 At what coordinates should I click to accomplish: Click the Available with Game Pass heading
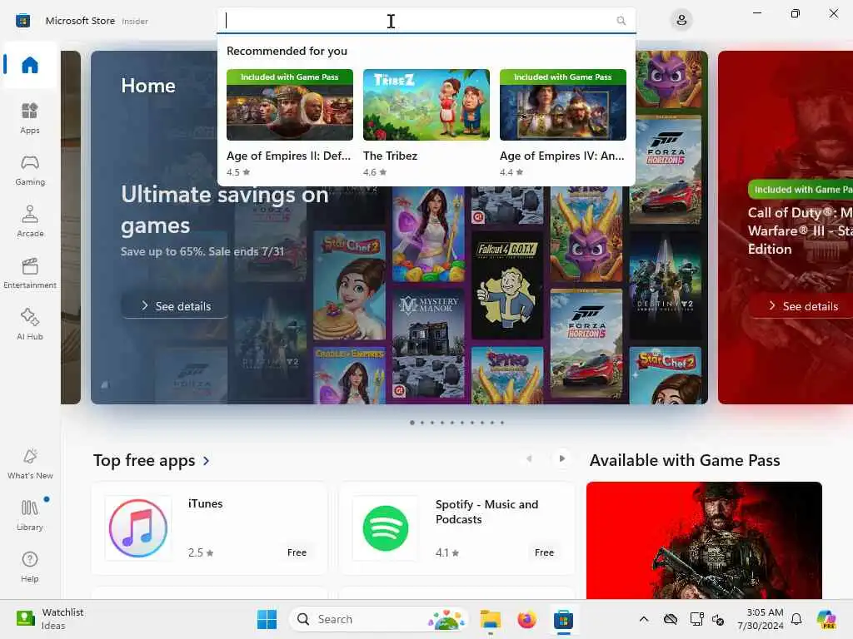[685, 461]
